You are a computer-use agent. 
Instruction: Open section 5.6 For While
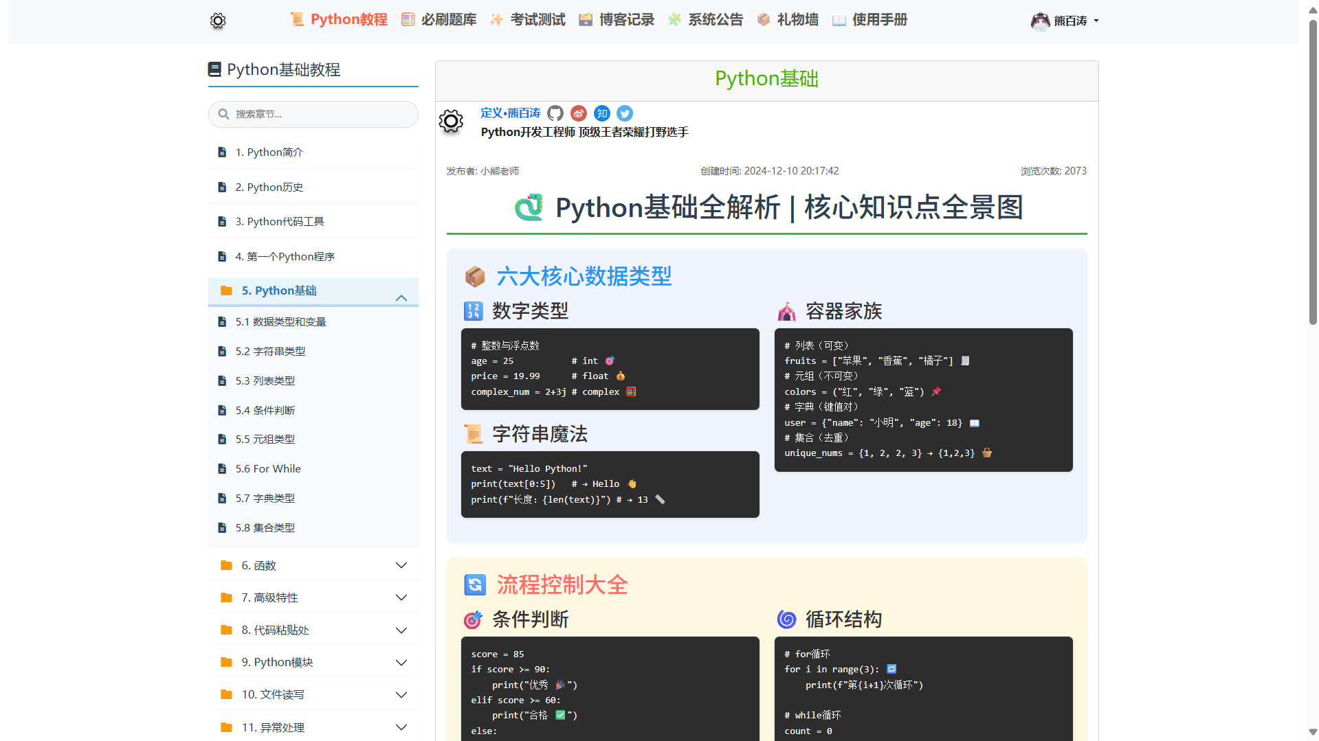tap(268, 468)
